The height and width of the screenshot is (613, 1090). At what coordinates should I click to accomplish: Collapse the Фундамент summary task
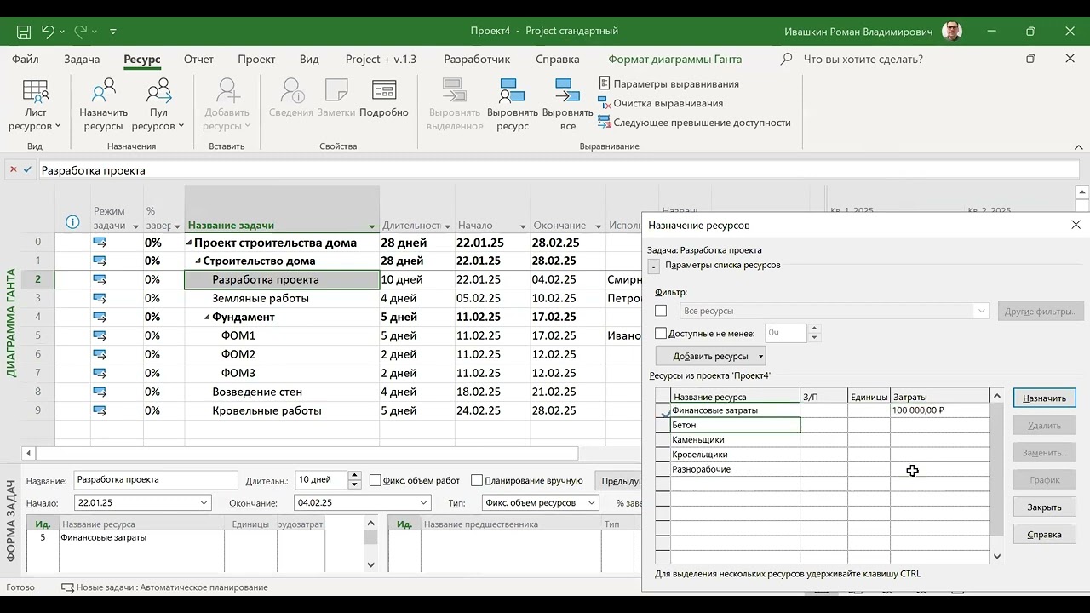point(207,318)
